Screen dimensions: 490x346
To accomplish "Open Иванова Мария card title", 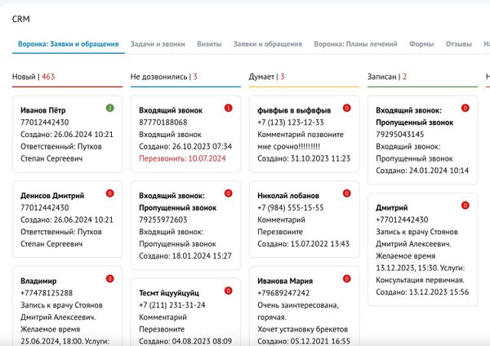I will (284, 281).
